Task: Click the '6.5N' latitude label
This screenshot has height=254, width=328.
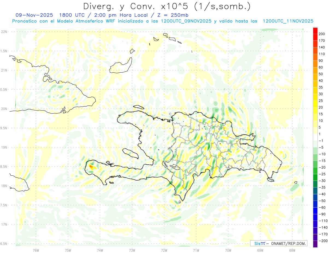Action: pyautogui.click(x=4, y=244)
